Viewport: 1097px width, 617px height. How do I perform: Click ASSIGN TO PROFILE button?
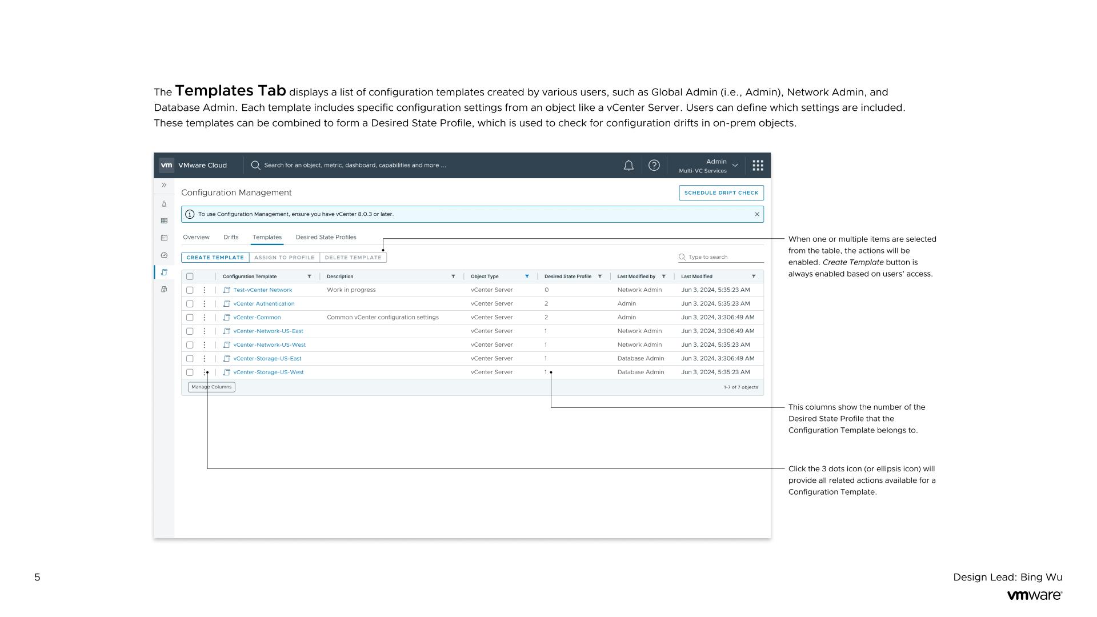click(x=285, y=258)
